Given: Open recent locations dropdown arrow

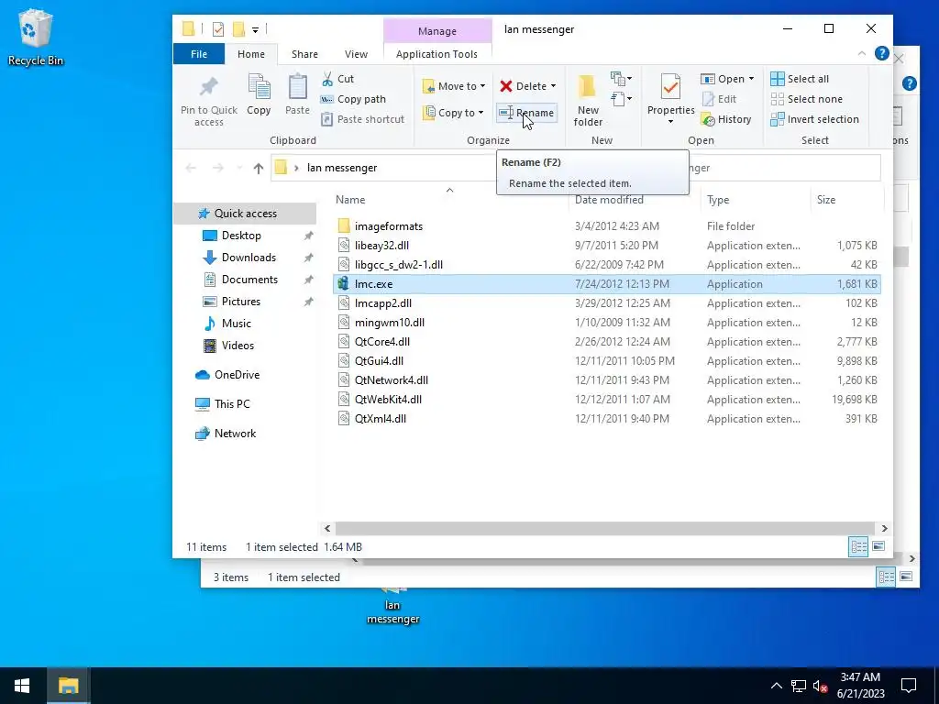Looking at the screenshot, I should pos(239,169).
